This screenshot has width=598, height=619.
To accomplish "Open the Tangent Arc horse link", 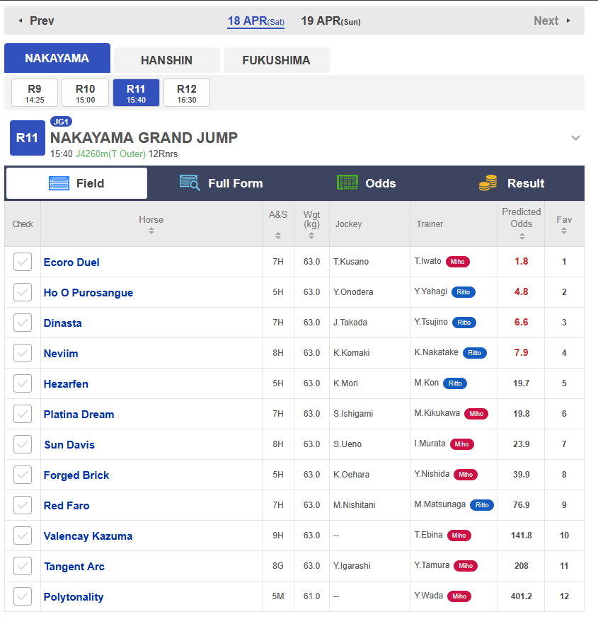I will (74, 567).
